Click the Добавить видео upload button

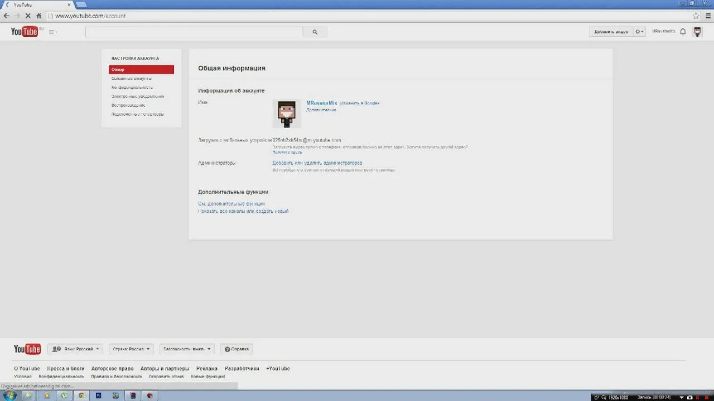pyautogui.click(x=611, y=32)
